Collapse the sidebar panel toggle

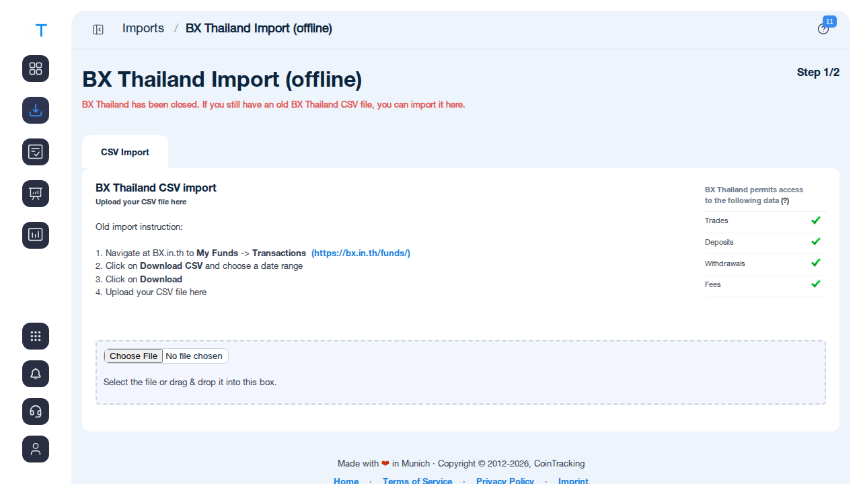98,29
